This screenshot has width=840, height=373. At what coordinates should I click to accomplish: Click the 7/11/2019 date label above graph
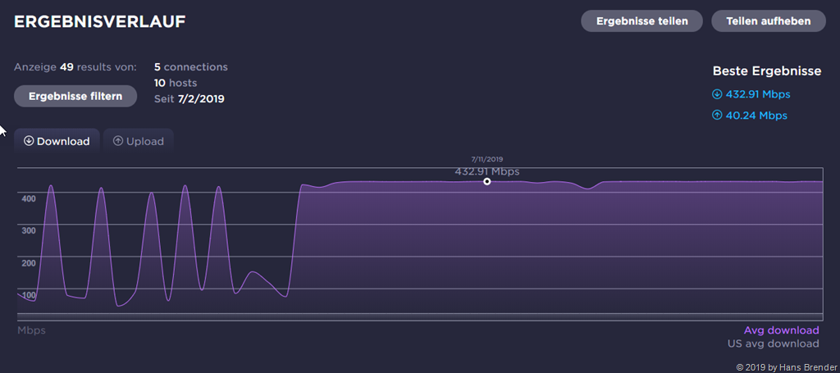(487, 159)
